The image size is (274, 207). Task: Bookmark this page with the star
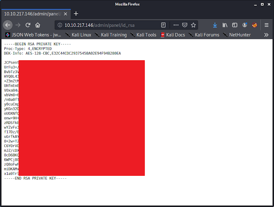pyautogui.click(x=193, y=25)
